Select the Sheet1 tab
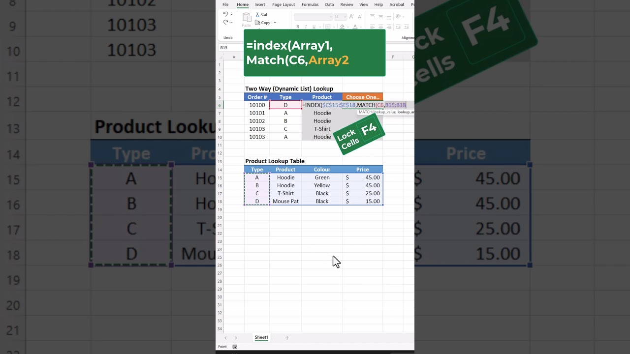Screen dimensions: 630x354 point(261,338)
